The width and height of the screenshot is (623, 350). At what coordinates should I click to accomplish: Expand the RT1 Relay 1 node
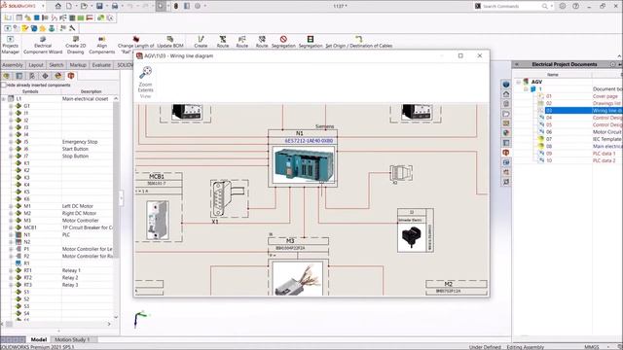tap(11, 270)
